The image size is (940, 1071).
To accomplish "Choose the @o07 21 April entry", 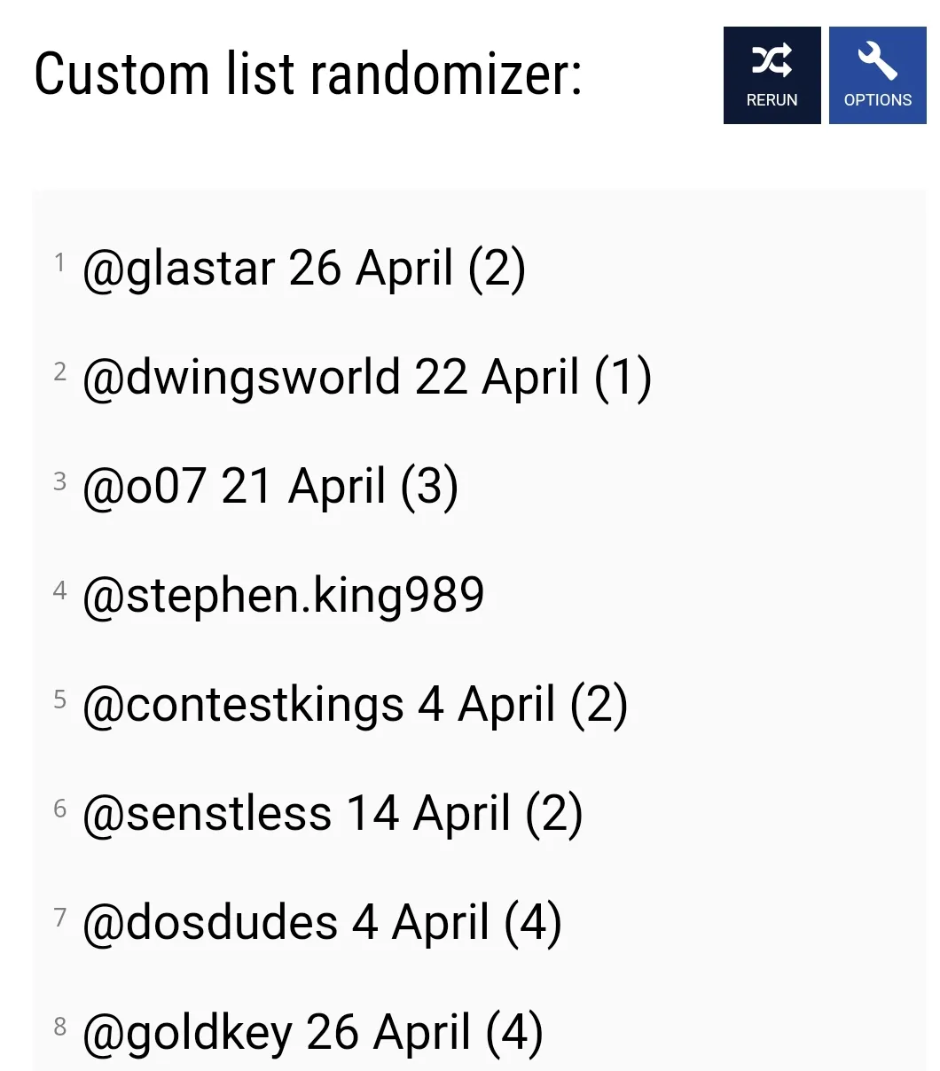I will (x=270, y=487).
